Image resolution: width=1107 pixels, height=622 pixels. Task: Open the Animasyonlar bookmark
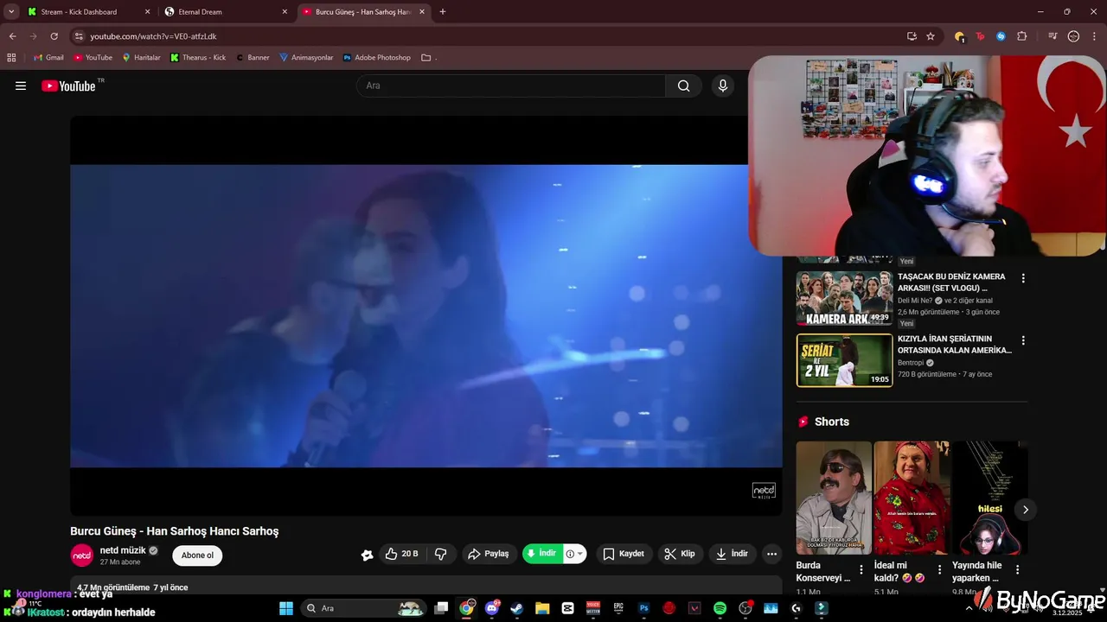point(306,58)
